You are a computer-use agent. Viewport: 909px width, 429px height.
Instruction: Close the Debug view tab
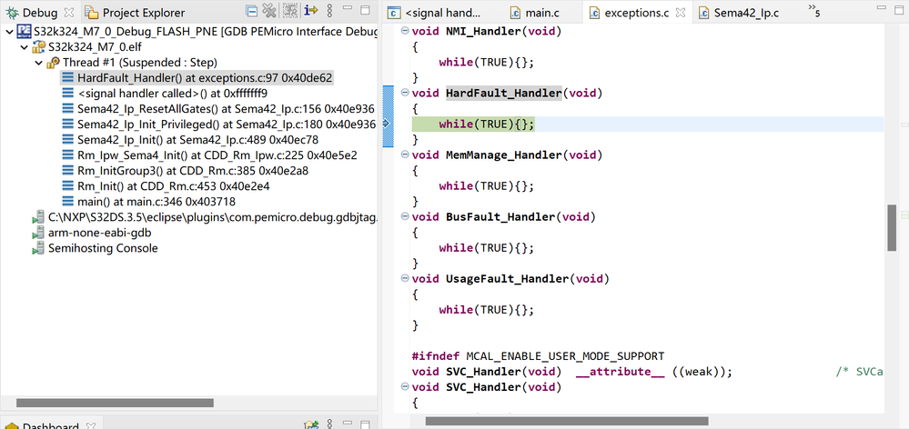68,12
